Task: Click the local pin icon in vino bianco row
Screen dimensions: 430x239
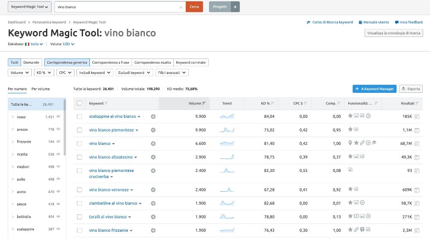Action: pyautogui.click(x=350, y=143)
